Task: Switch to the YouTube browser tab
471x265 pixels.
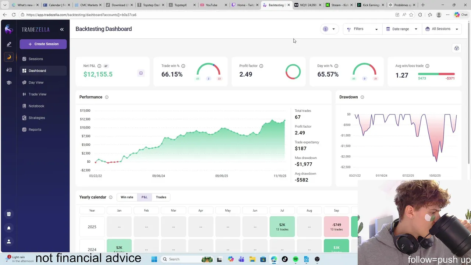Action: point(211,5)
